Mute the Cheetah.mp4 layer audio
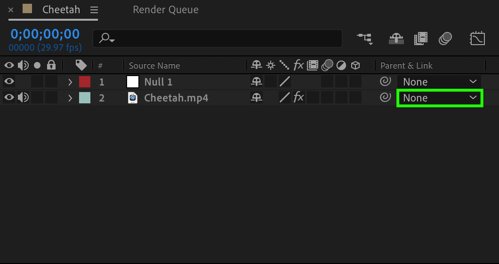Viewport: 499px width, 264px height. (23, 98)
